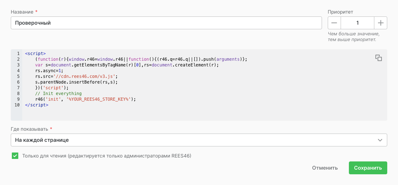Click the Отменить button
This screenshot has width=398, height=185.
click(325, 168)
